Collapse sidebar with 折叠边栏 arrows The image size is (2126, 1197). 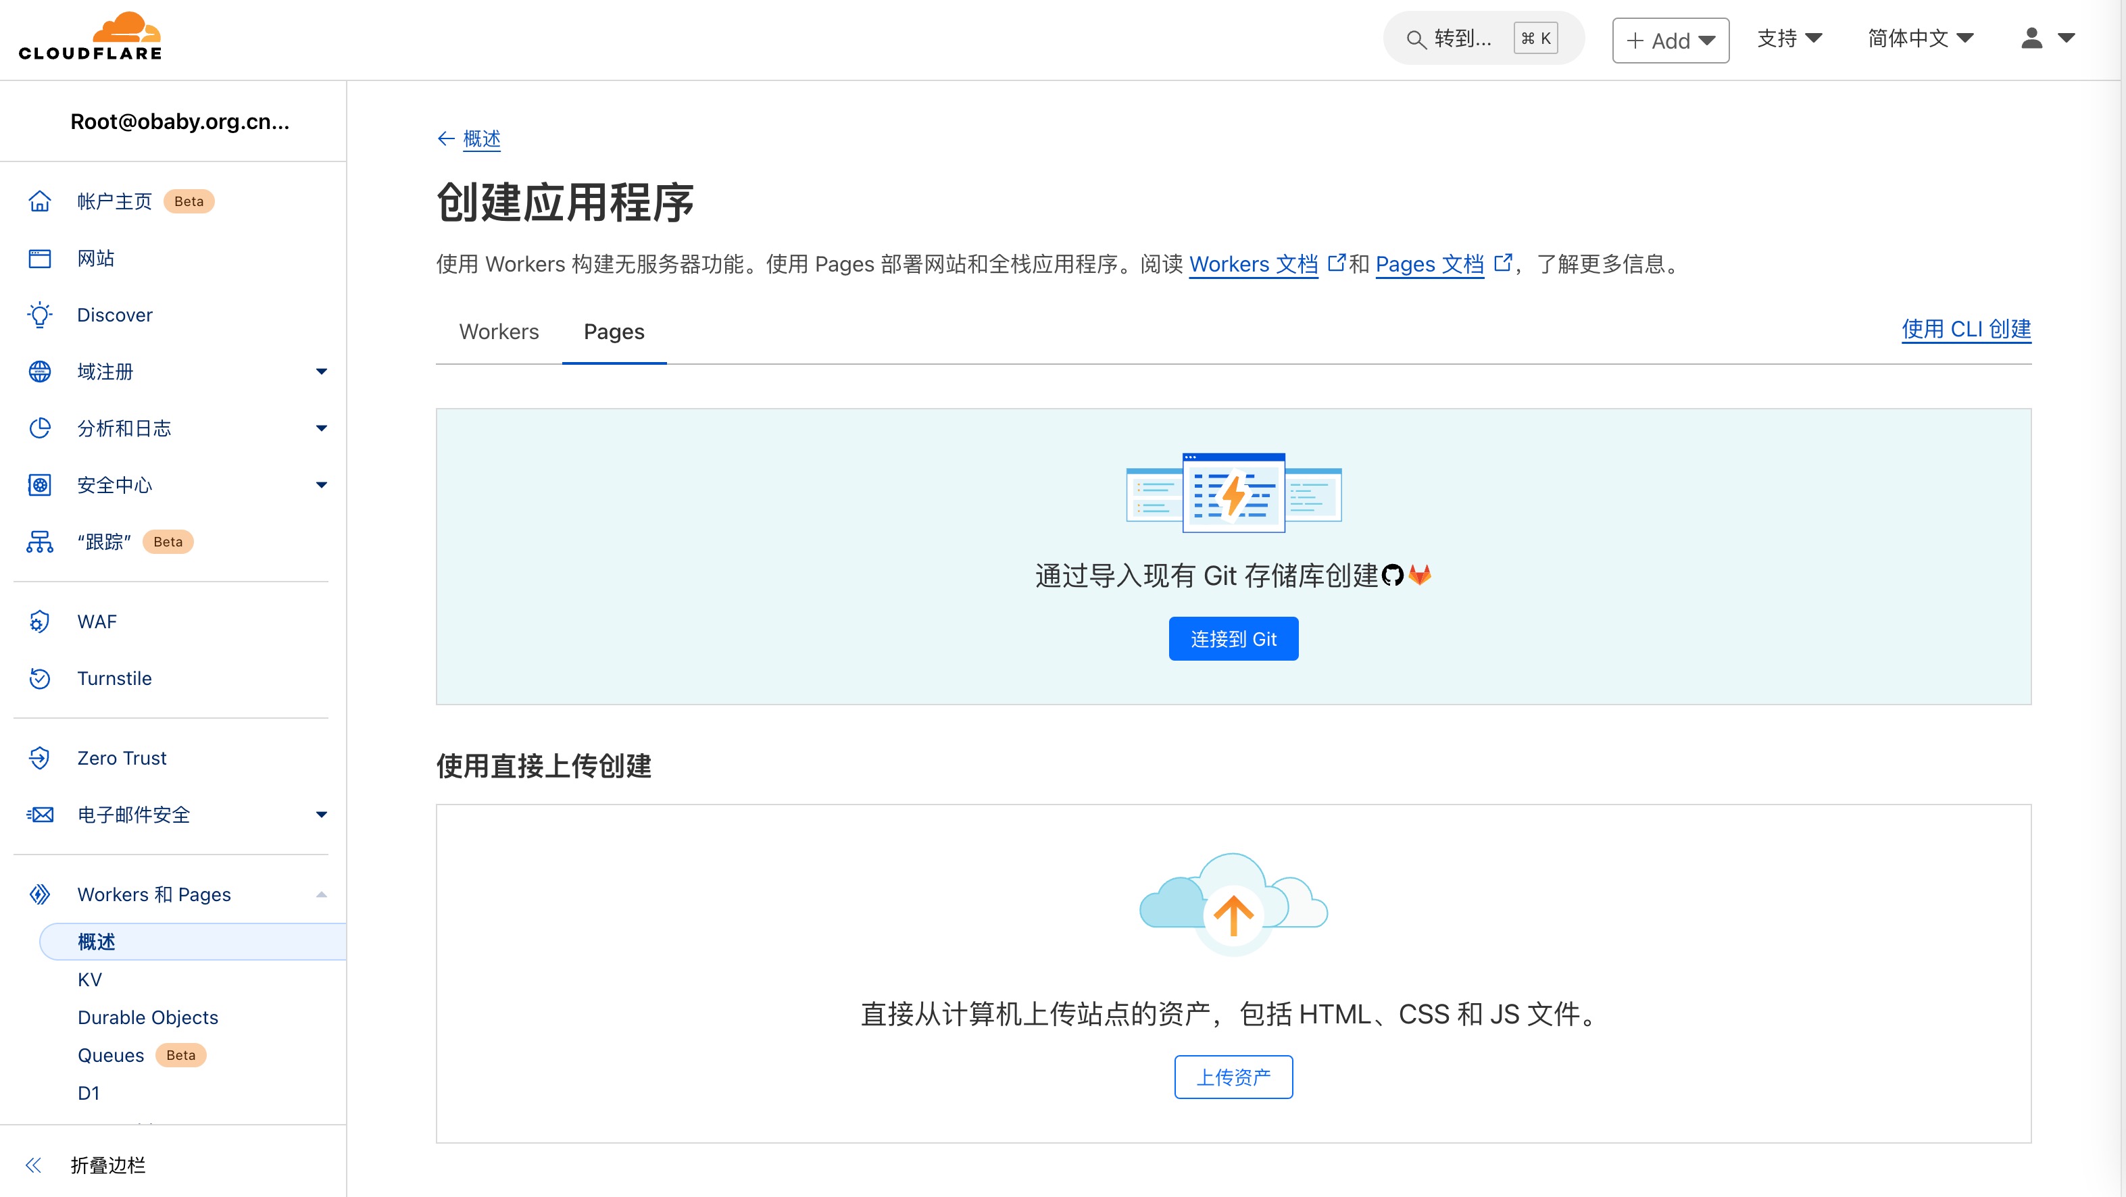[x=34, y=1164]
